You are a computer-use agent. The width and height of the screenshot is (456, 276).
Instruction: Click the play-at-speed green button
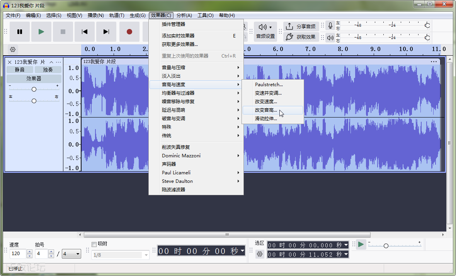click(361, 244)
